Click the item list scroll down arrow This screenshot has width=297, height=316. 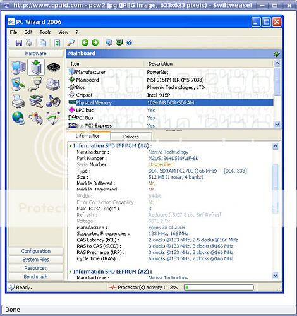click(x=277, y=125)
